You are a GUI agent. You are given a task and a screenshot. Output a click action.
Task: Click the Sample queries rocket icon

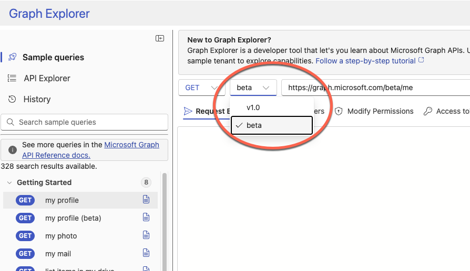point(12,57)
